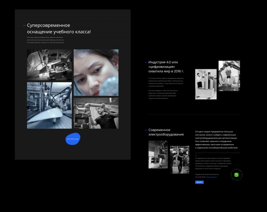This screenshot has width=267, height=212.
Task: Open the blue-toned robot arm polishing photo
Action: (49, 106)
